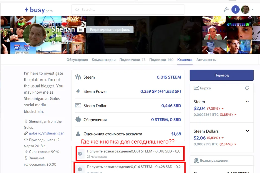Switch to the Активность tab
Viewport: 260px width, 173px height.
coord(206,60)
